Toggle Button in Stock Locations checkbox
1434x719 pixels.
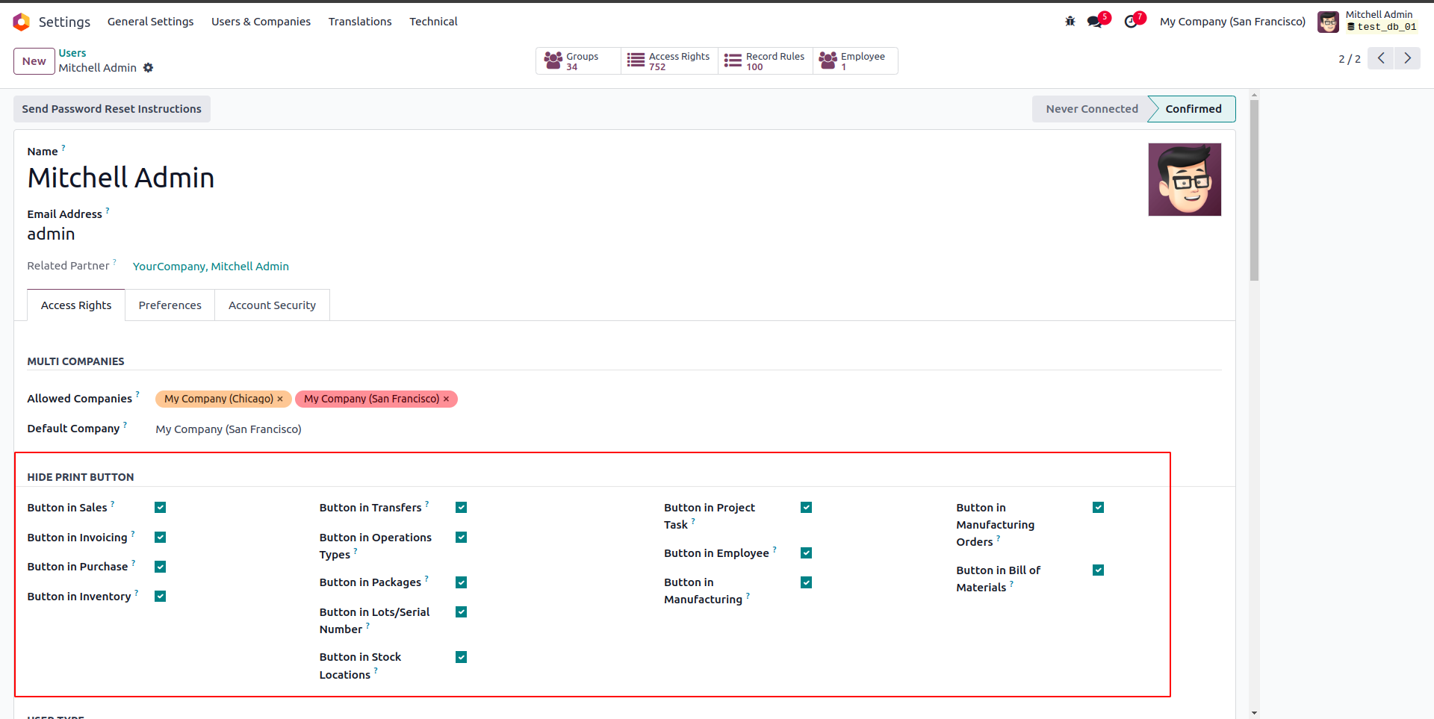pos(462,657)
